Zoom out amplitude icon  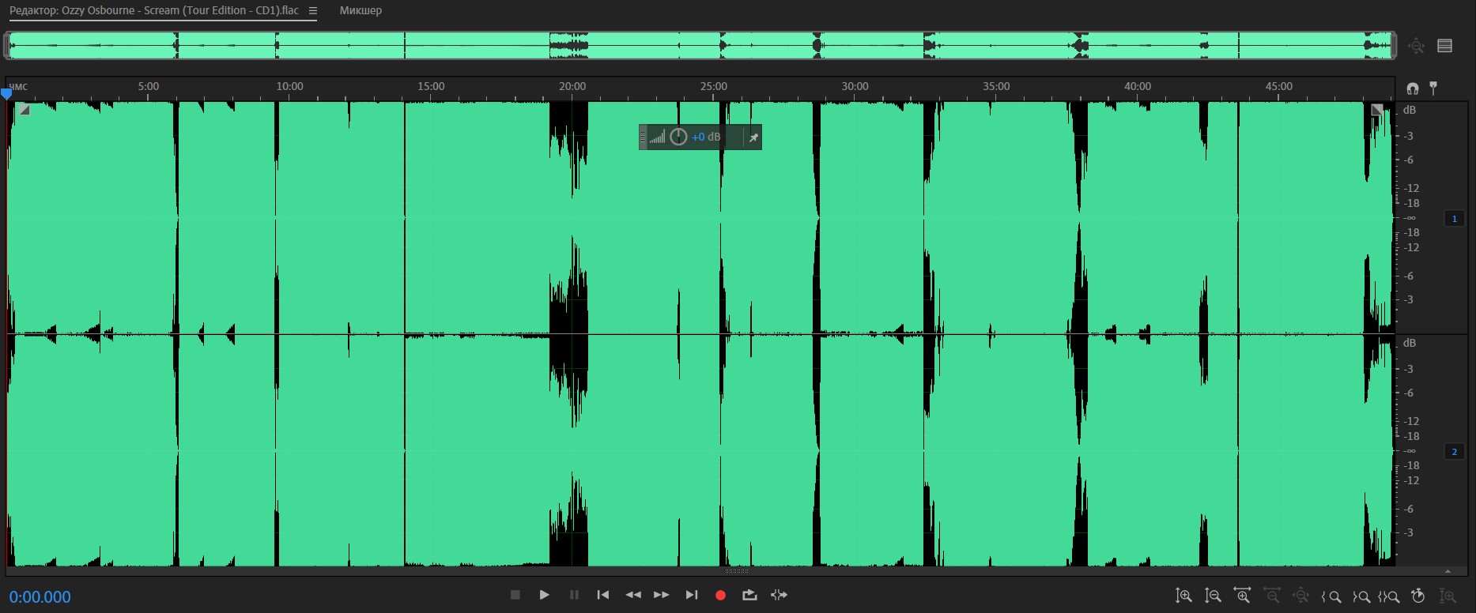(1213, 596)
